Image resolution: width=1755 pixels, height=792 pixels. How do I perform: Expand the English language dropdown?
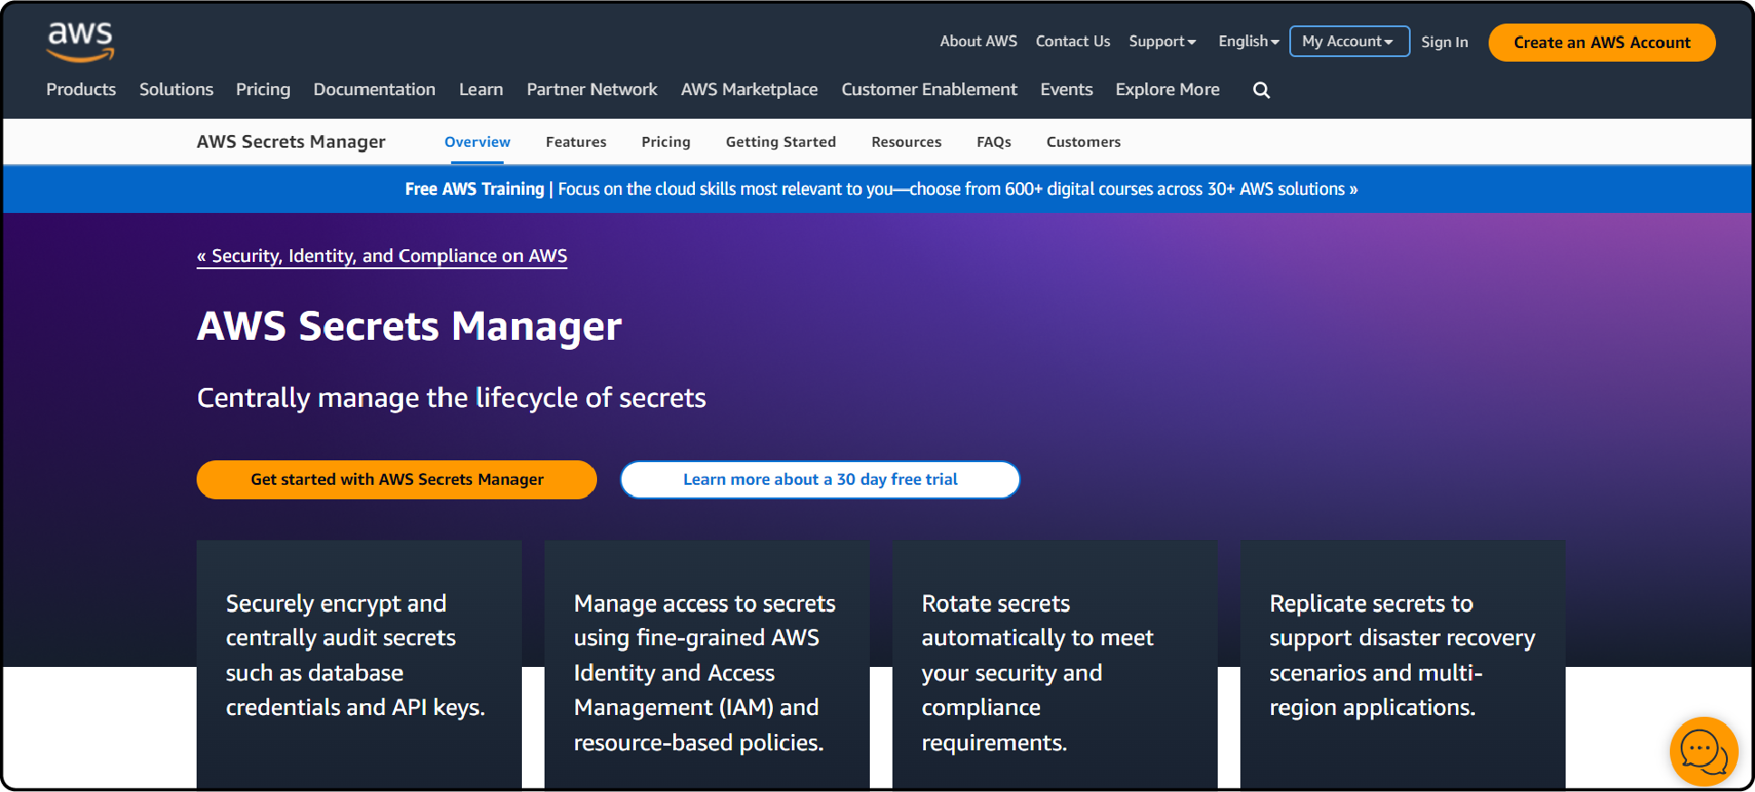click(1249, 42)
